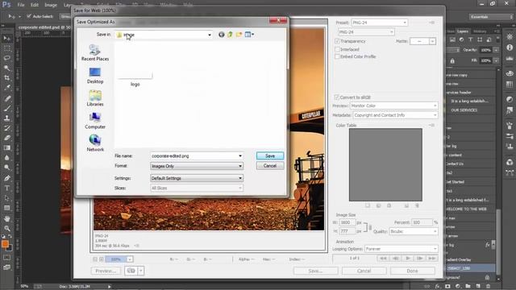The height and width of the screenshot is (290, 516).
Task: Open the Essentials workspace dropdown
Action: tap(491, 16)
